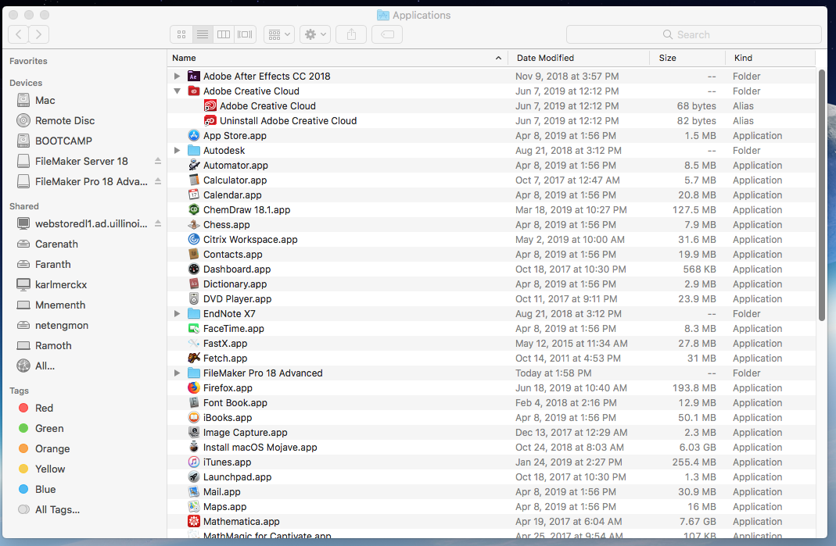The image size is (836, 546).
Task: Click the DVD Player.app icon
Action: pyautogui.click(x=193, y=299)
